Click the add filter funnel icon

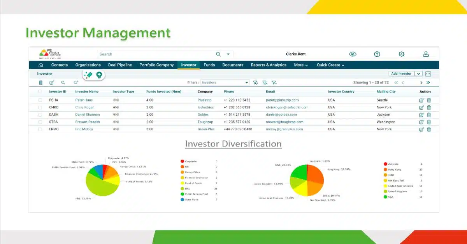point(274,82)
